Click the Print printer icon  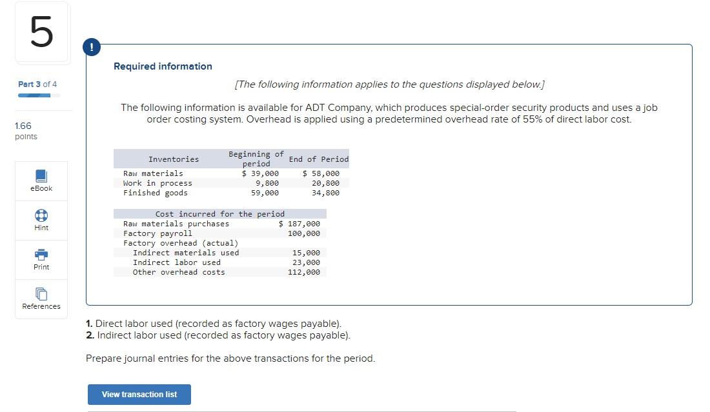coord(41,255)
